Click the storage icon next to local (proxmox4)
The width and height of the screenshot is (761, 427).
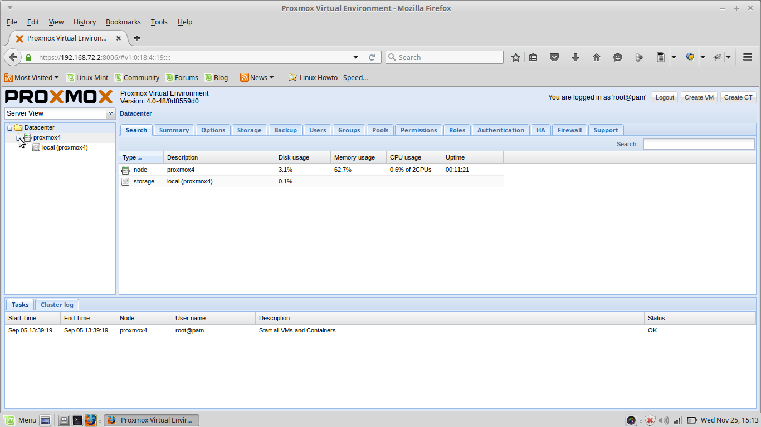[x=125, y=181]
